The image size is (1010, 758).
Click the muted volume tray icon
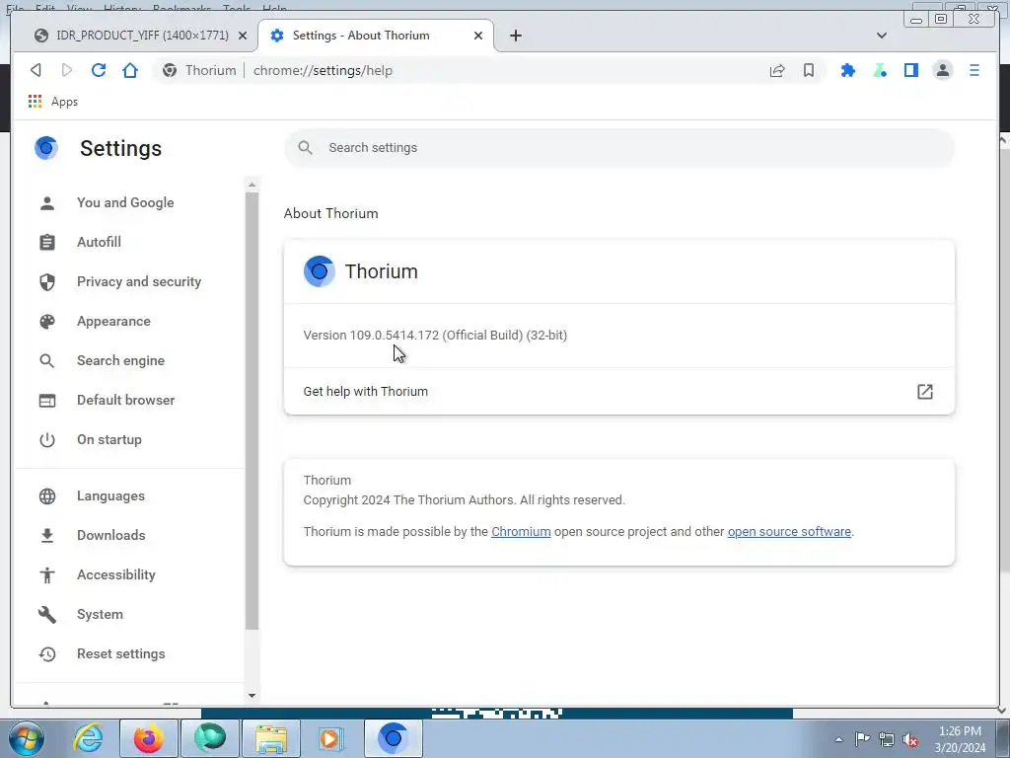click(910, 740)
